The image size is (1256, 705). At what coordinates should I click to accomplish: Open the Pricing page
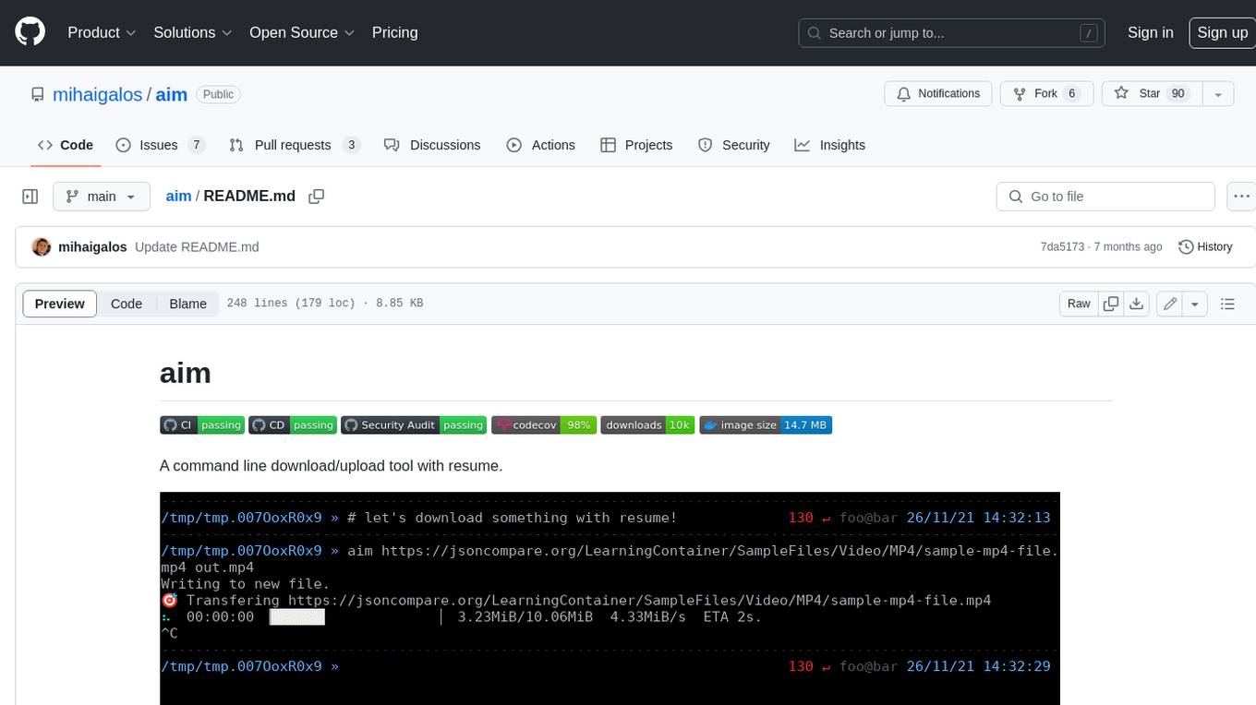[394, 32]
